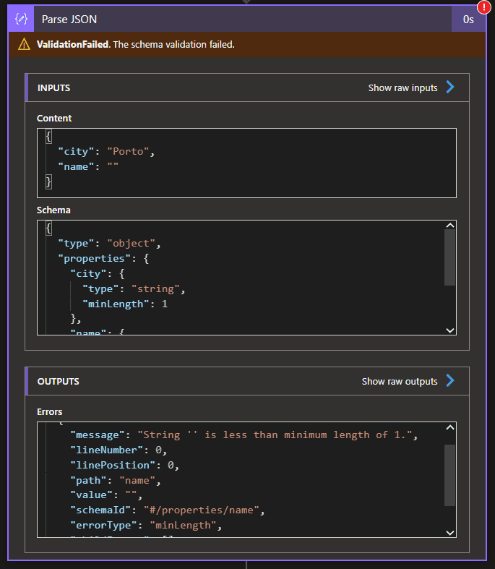Select the INPUTS section header

coord(53,87)
